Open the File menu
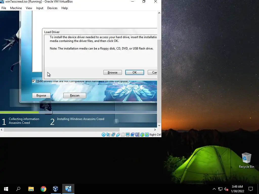Viewport: 259px width, 194px height. 4,8
